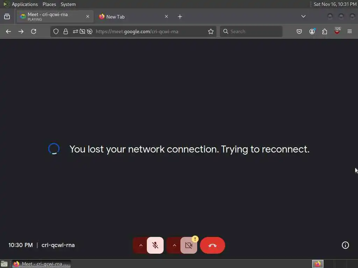
Task: Open meeting details info icon
Action: click(x=345, y=245)
